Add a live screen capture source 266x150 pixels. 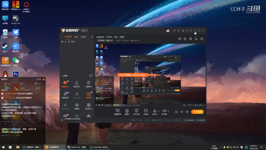[117, 112]
